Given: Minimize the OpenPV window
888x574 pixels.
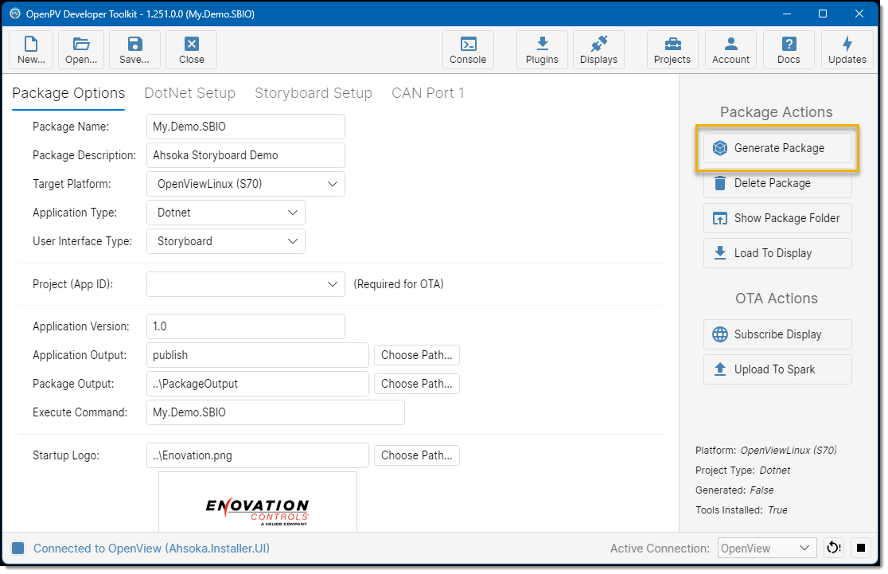Looking at the screenshot, I should pos(787,14).
